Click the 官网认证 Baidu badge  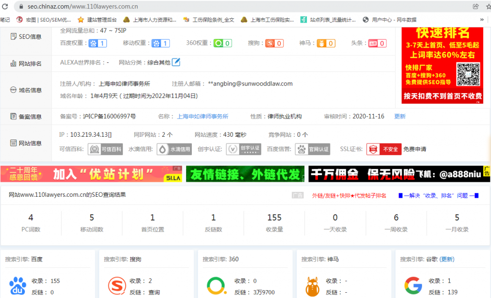point(313,149)
